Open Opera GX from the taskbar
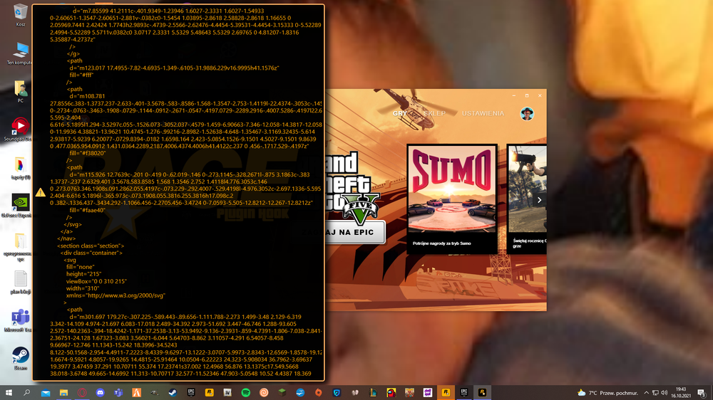This screenshot has width=713, height=400. coord(82,393)
